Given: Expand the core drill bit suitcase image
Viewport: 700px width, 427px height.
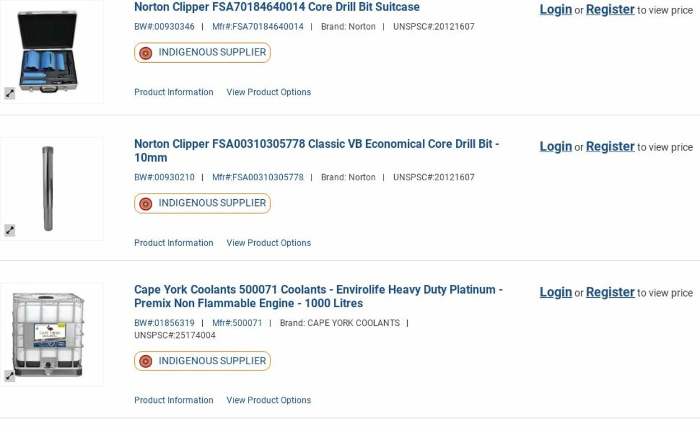Looking at the screenshot, I should [10, 93].
